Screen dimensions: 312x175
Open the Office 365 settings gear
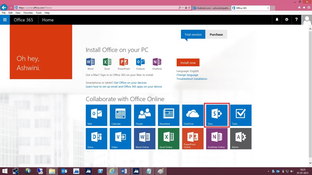coord(287,20)
